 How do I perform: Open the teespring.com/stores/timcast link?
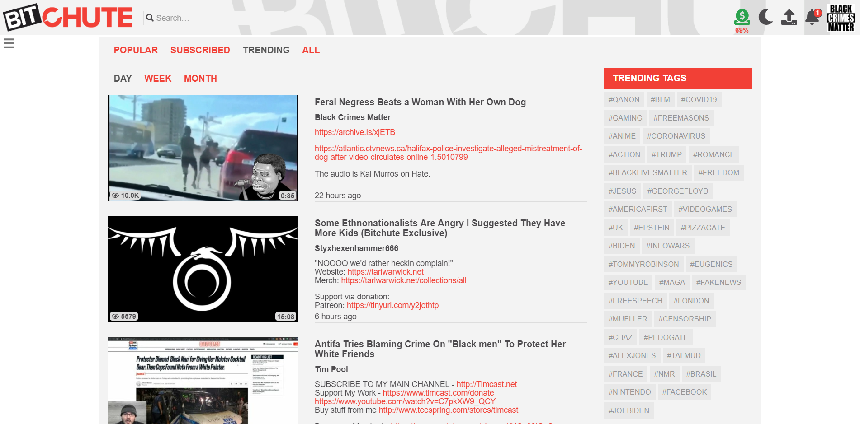tap(449, 410)
